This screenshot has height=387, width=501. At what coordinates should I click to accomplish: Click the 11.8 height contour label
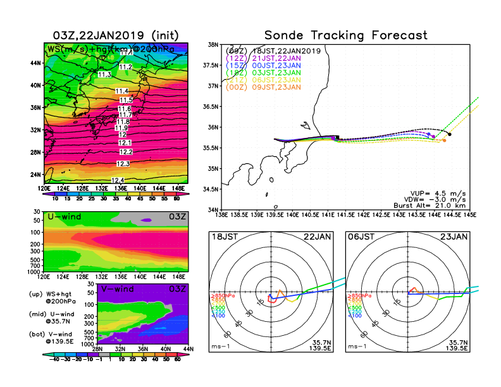[123, 121]
